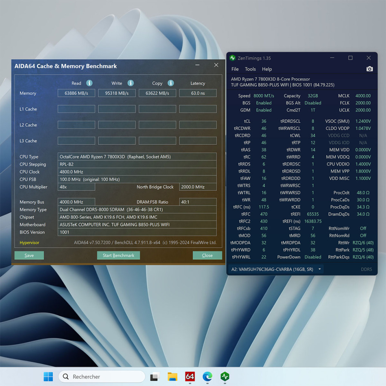Screen dimensions: 386x386
Task: Click the Read info icon in AIDA64
Action: point(89,83)
